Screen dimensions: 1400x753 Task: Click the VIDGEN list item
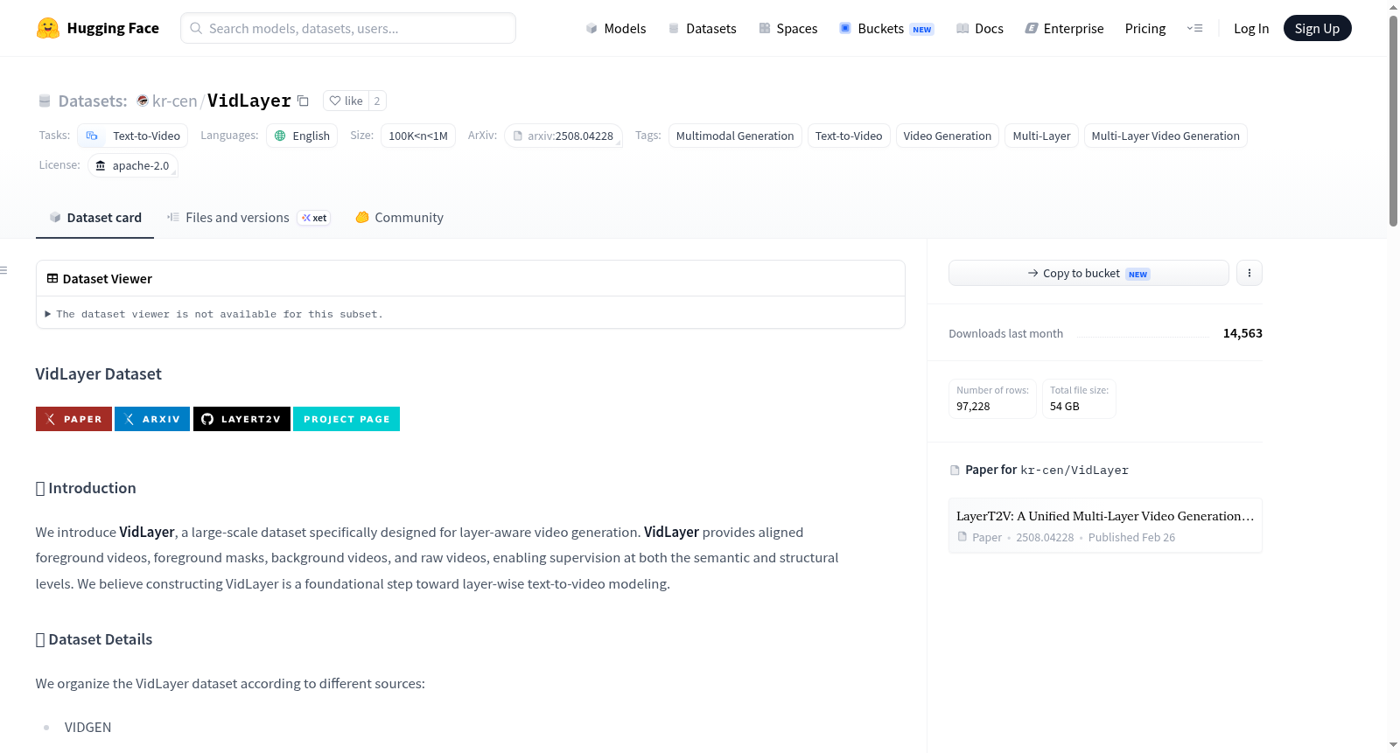87,728
